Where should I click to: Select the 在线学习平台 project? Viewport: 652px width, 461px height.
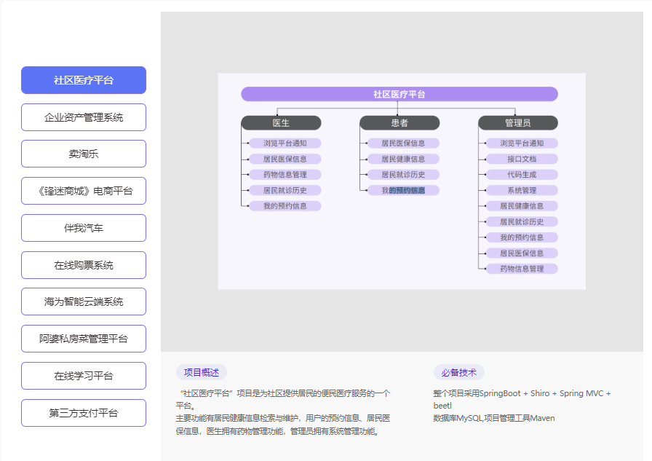[83, 375]
